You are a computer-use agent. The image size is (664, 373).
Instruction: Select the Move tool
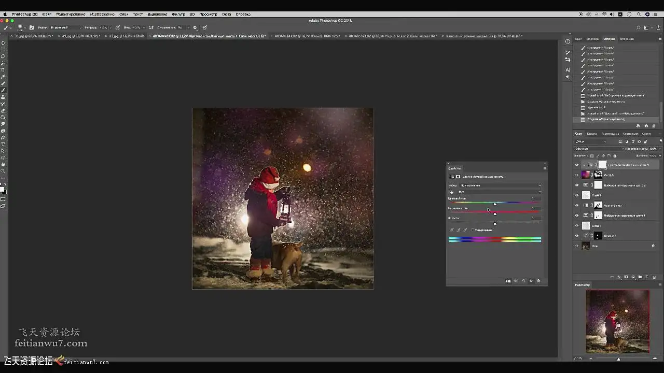pyautogui.click(x=3, y=43)
